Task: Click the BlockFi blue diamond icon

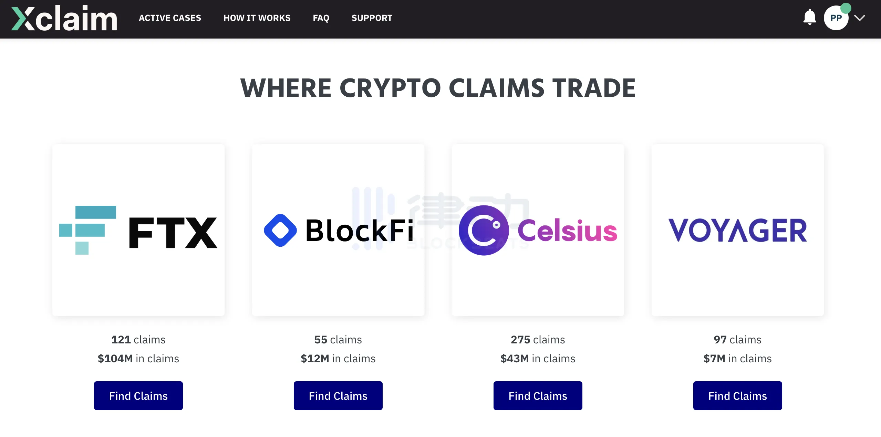Action: [x=280, y=230]
